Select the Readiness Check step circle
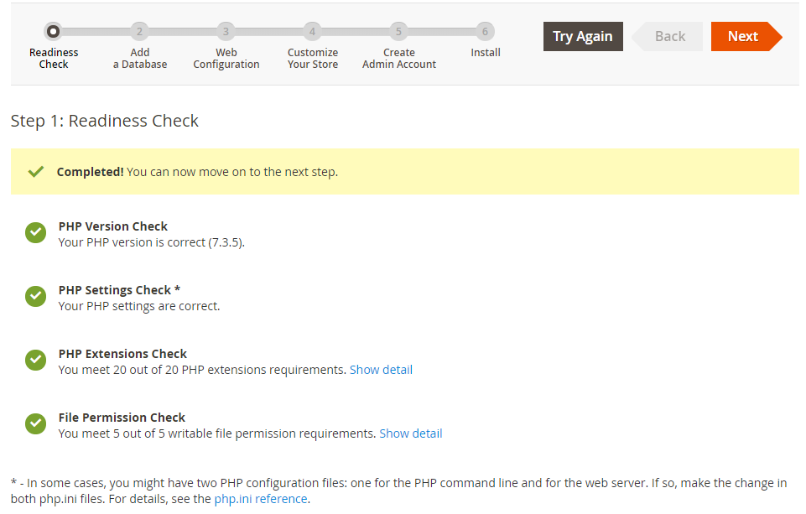The image size is (806, 514). pos(53,32)
